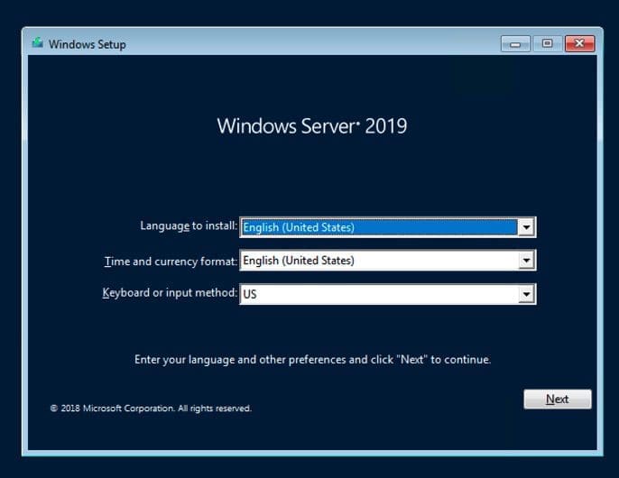Click the "Language to install" label

point(189,226)
